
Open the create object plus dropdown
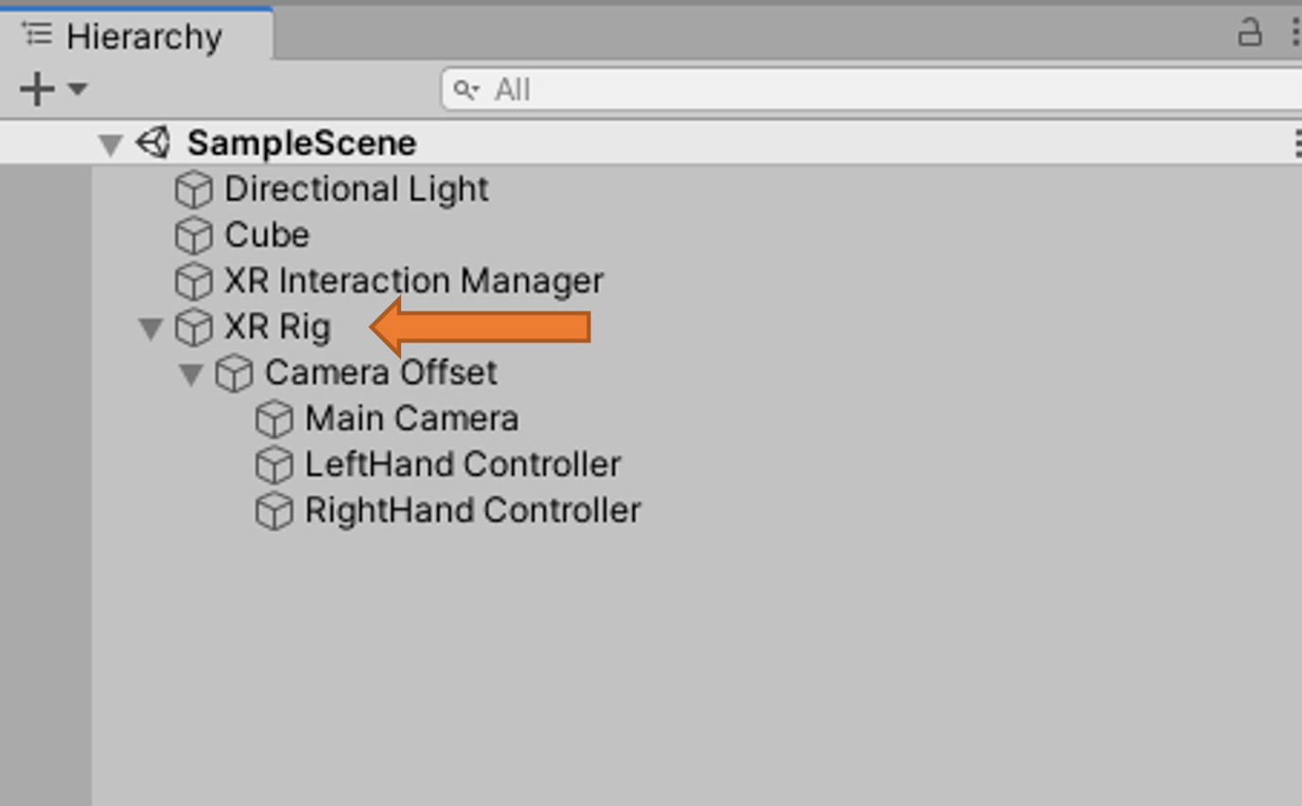(53, 89)
